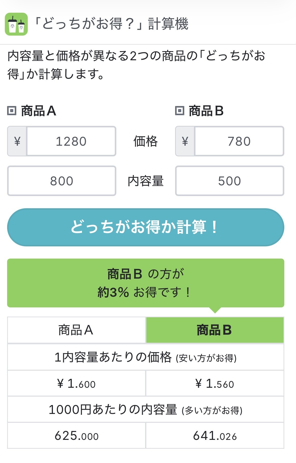Click the 1内容量あたりの価格 row header
Screen dimensions: 296x463
(146, 357)
